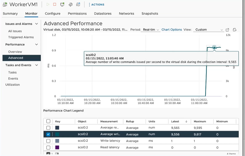Click the Take Snapshot icon
This screenshot has width=245, height=156.
pyautogui.click(x=78, y=4)
